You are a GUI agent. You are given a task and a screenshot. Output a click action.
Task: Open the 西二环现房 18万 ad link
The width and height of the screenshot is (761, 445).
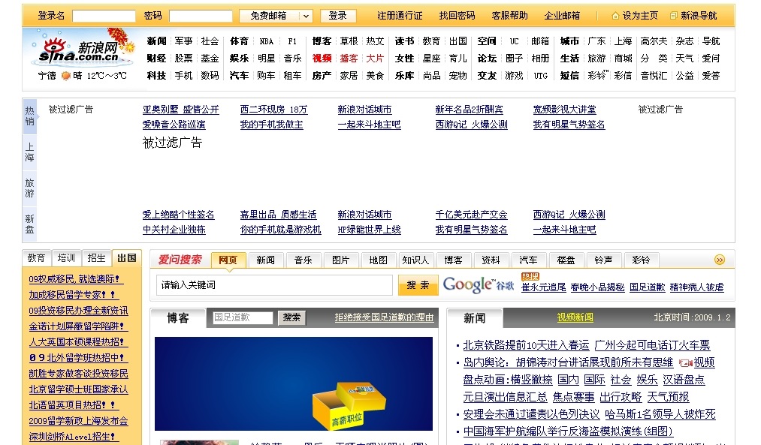click(273, 110)
